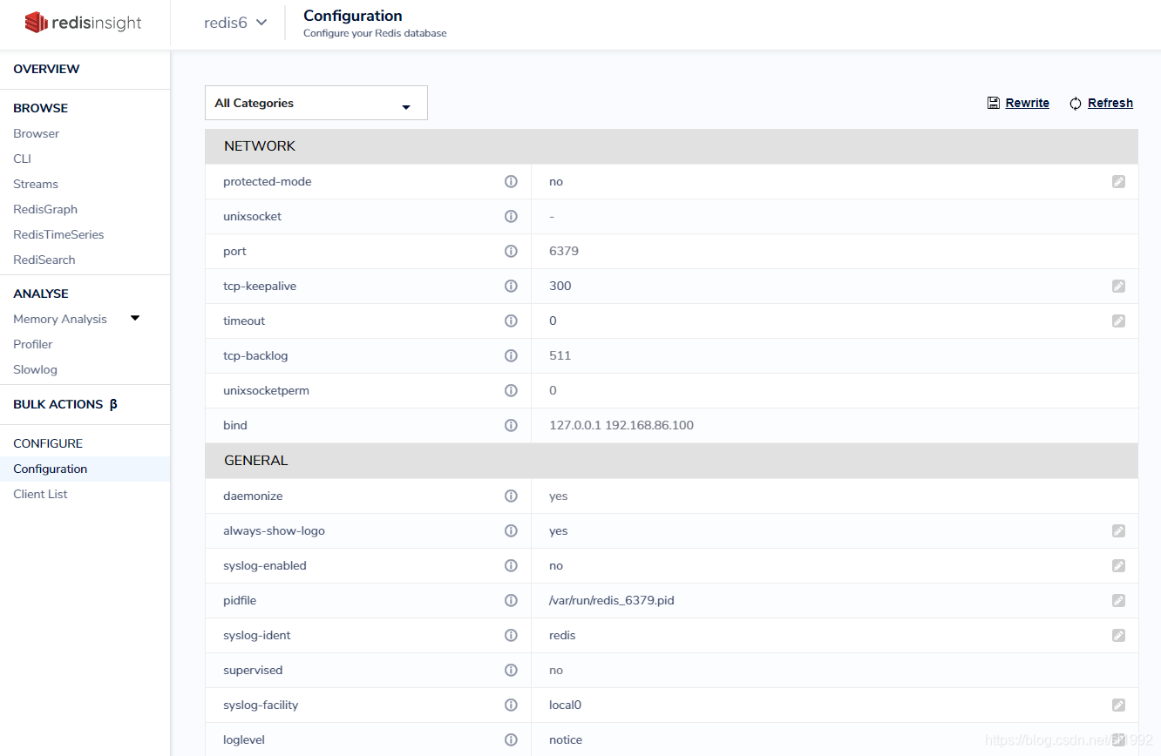Click info icon for timeout
Screen dimensions: 1161x756
pyautogui.click(x=512, y=321)
